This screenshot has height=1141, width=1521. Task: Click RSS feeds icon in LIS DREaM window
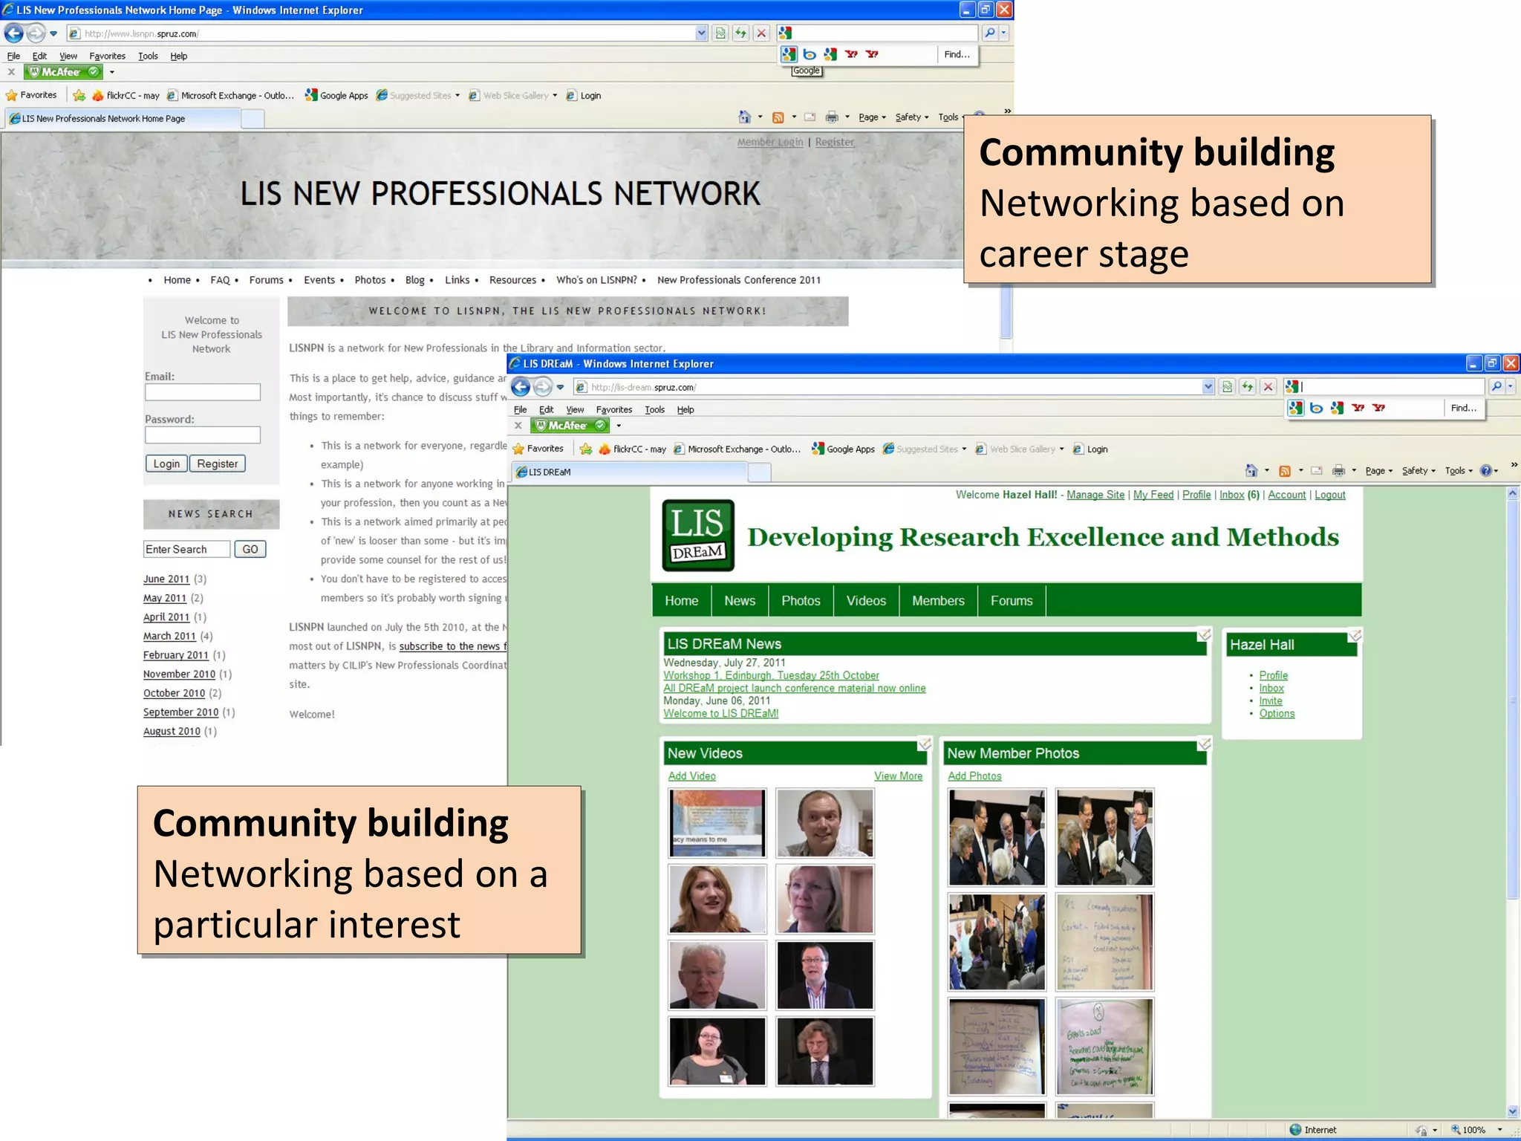tap(1285, 470)
